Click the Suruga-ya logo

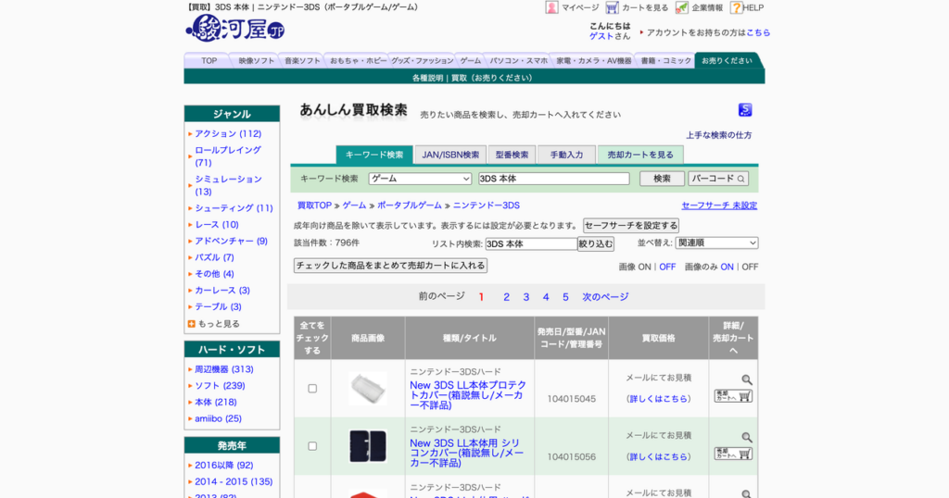tap(234, 28)
